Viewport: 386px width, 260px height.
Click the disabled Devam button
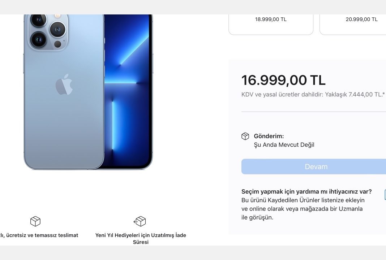coord(314,166)
